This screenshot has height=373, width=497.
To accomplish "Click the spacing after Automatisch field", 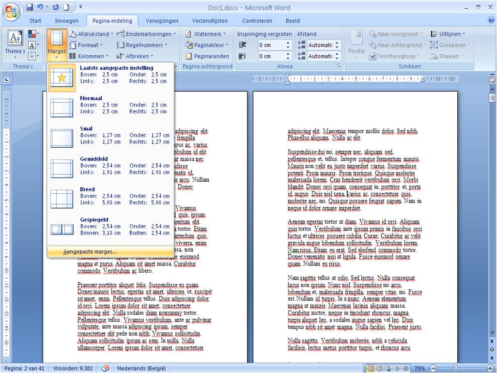I will [x=321, y=56].
